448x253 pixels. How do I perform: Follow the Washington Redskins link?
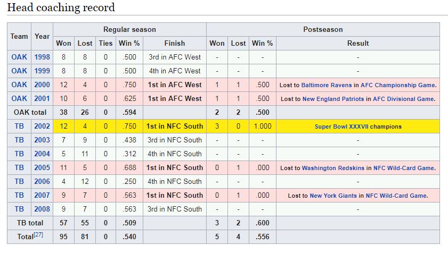[333, 168]
